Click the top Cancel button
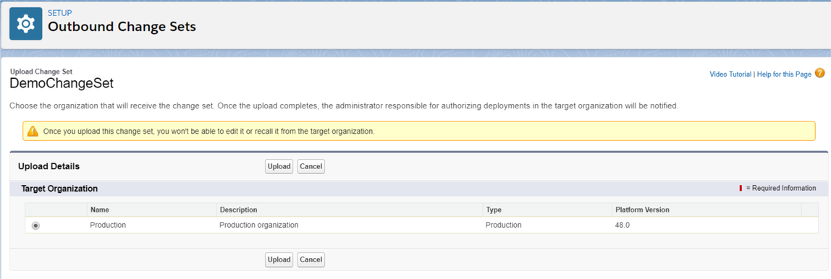The image size is (831, 279). coord(311,166)
